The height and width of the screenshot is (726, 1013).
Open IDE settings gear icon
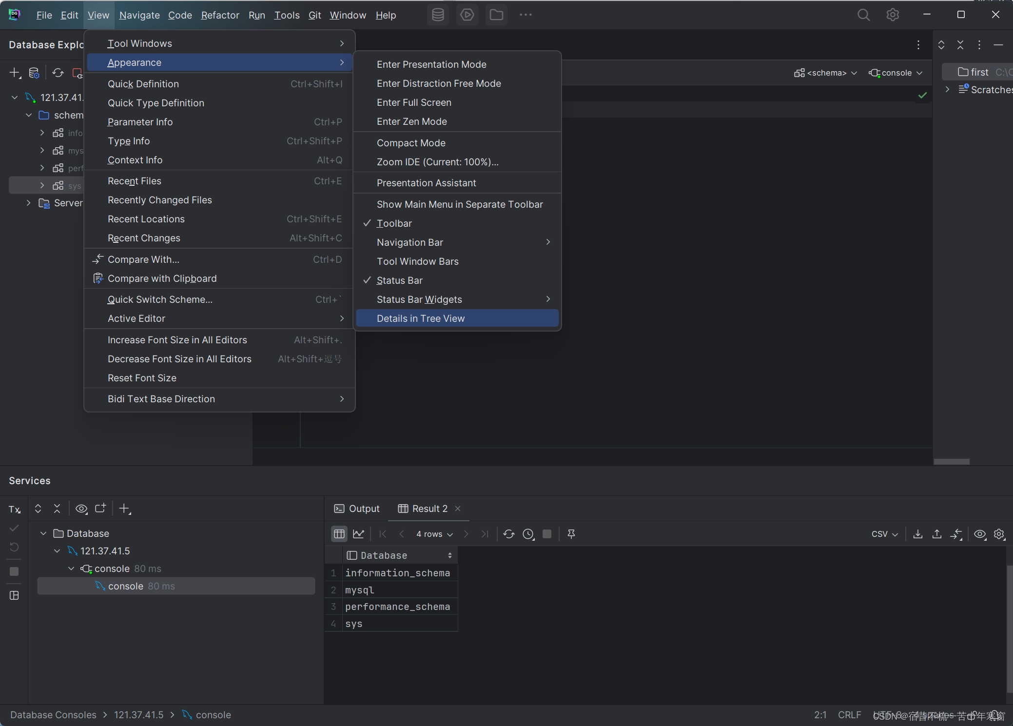click(x=893, y=15)
